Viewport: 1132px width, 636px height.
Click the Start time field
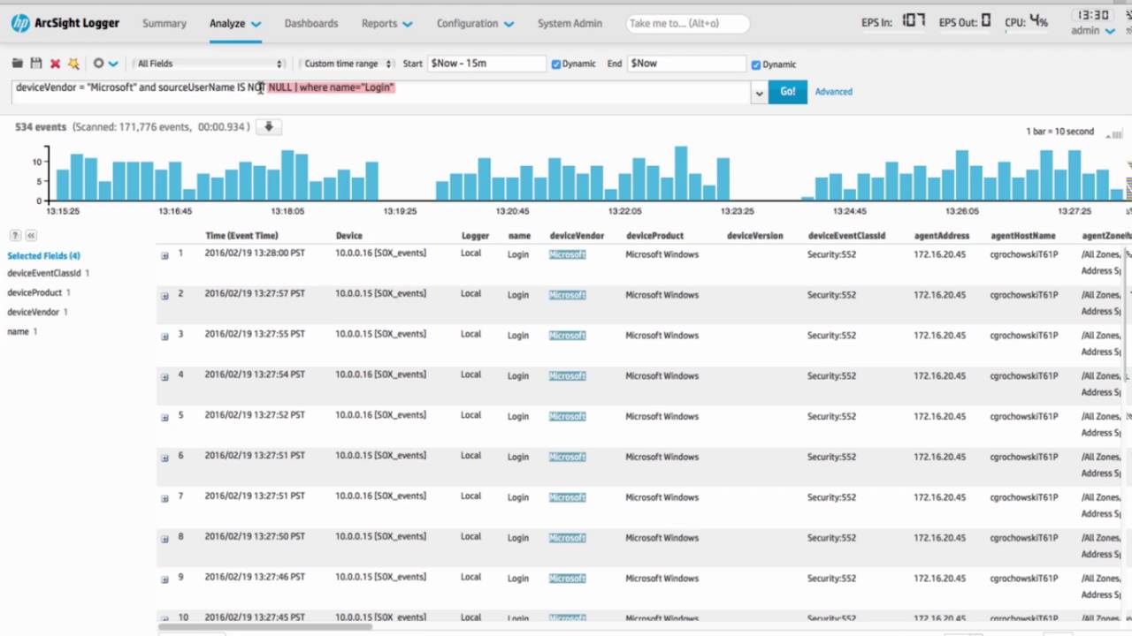[486, 64]
